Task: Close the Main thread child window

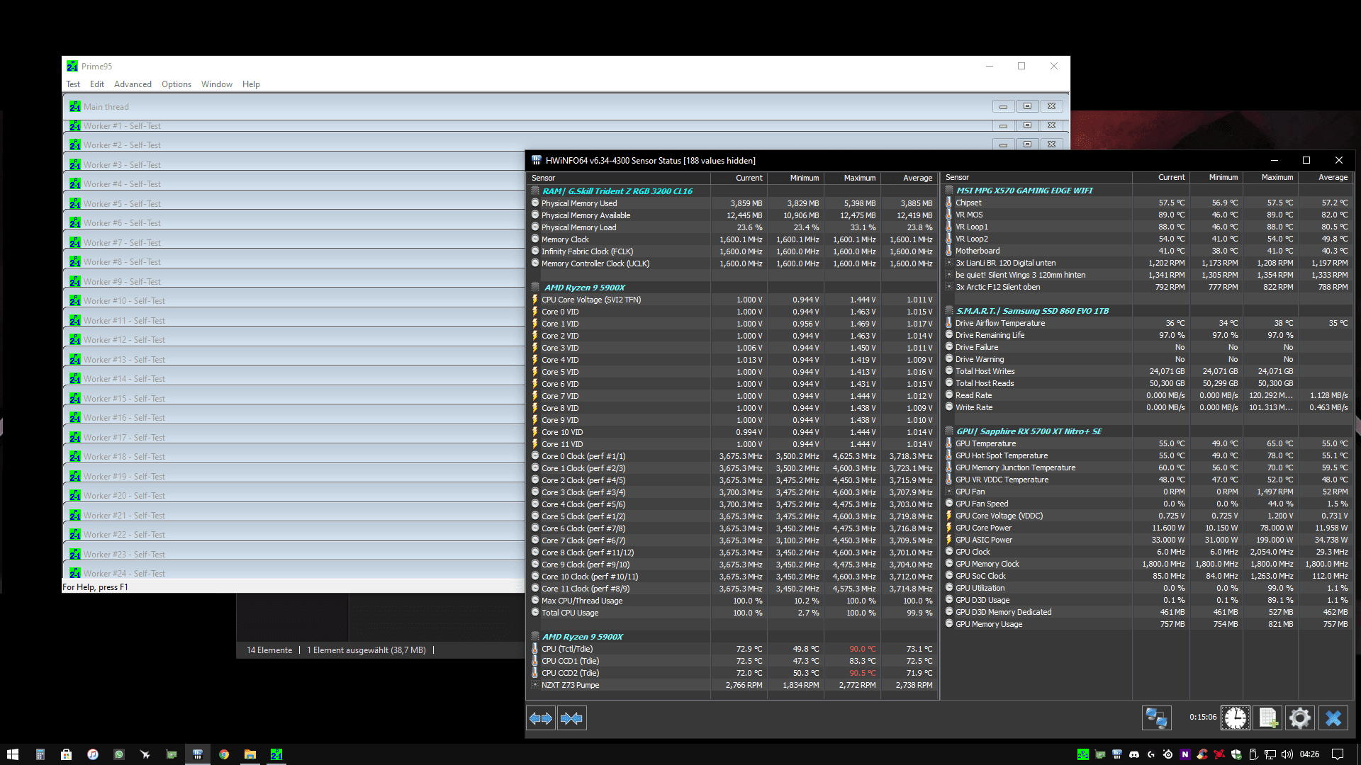Action: point(1051,106)
